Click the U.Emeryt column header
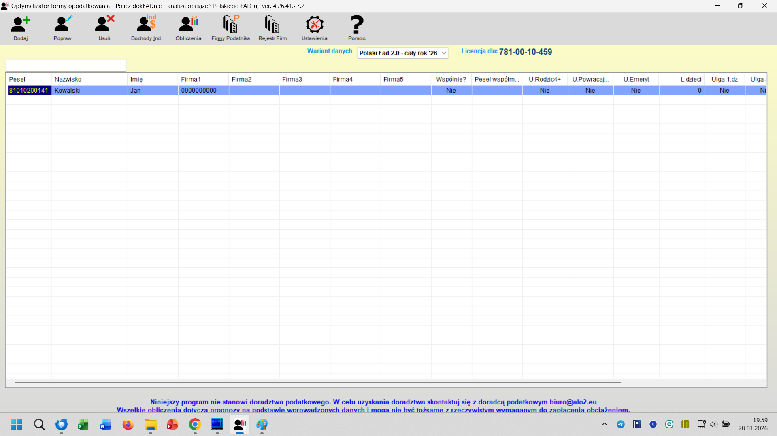Image resolution: width=777 pixels, height=436 pixels. [636, 79]
